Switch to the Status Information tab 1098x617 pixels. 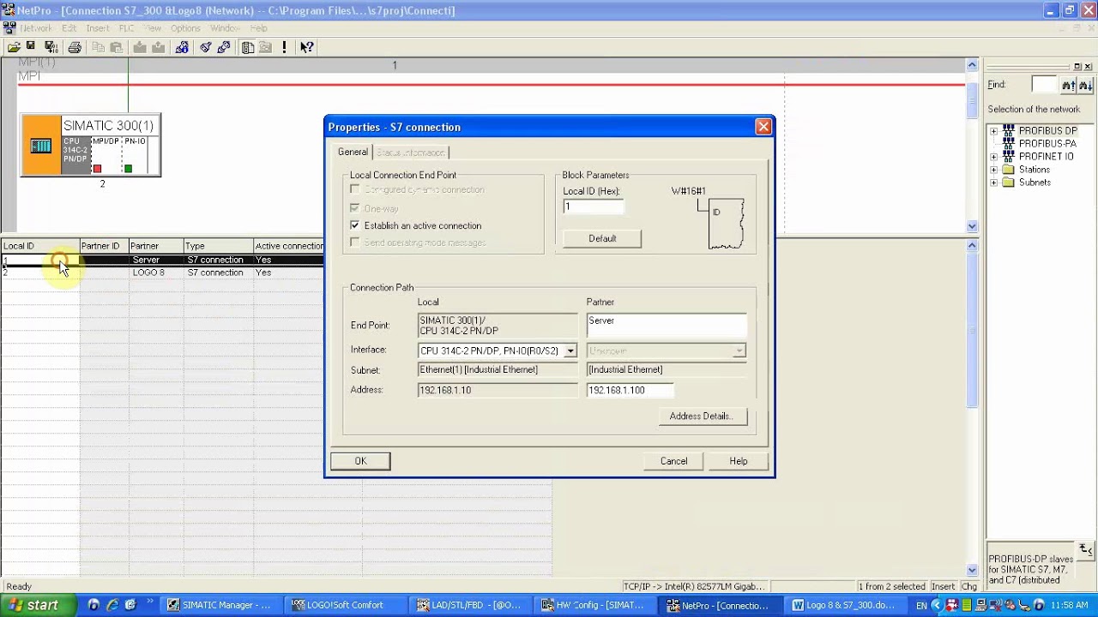tap(411, 153)
